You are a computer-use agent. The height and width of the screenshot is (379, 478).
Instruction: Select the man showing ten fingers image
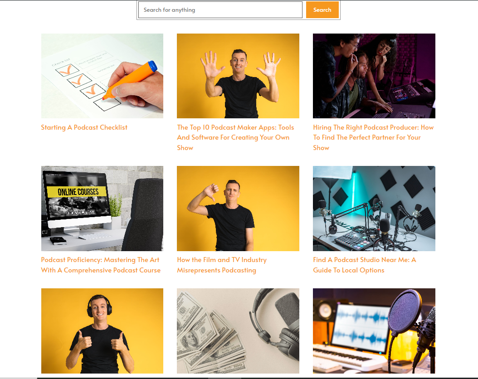tap(238, 76)
